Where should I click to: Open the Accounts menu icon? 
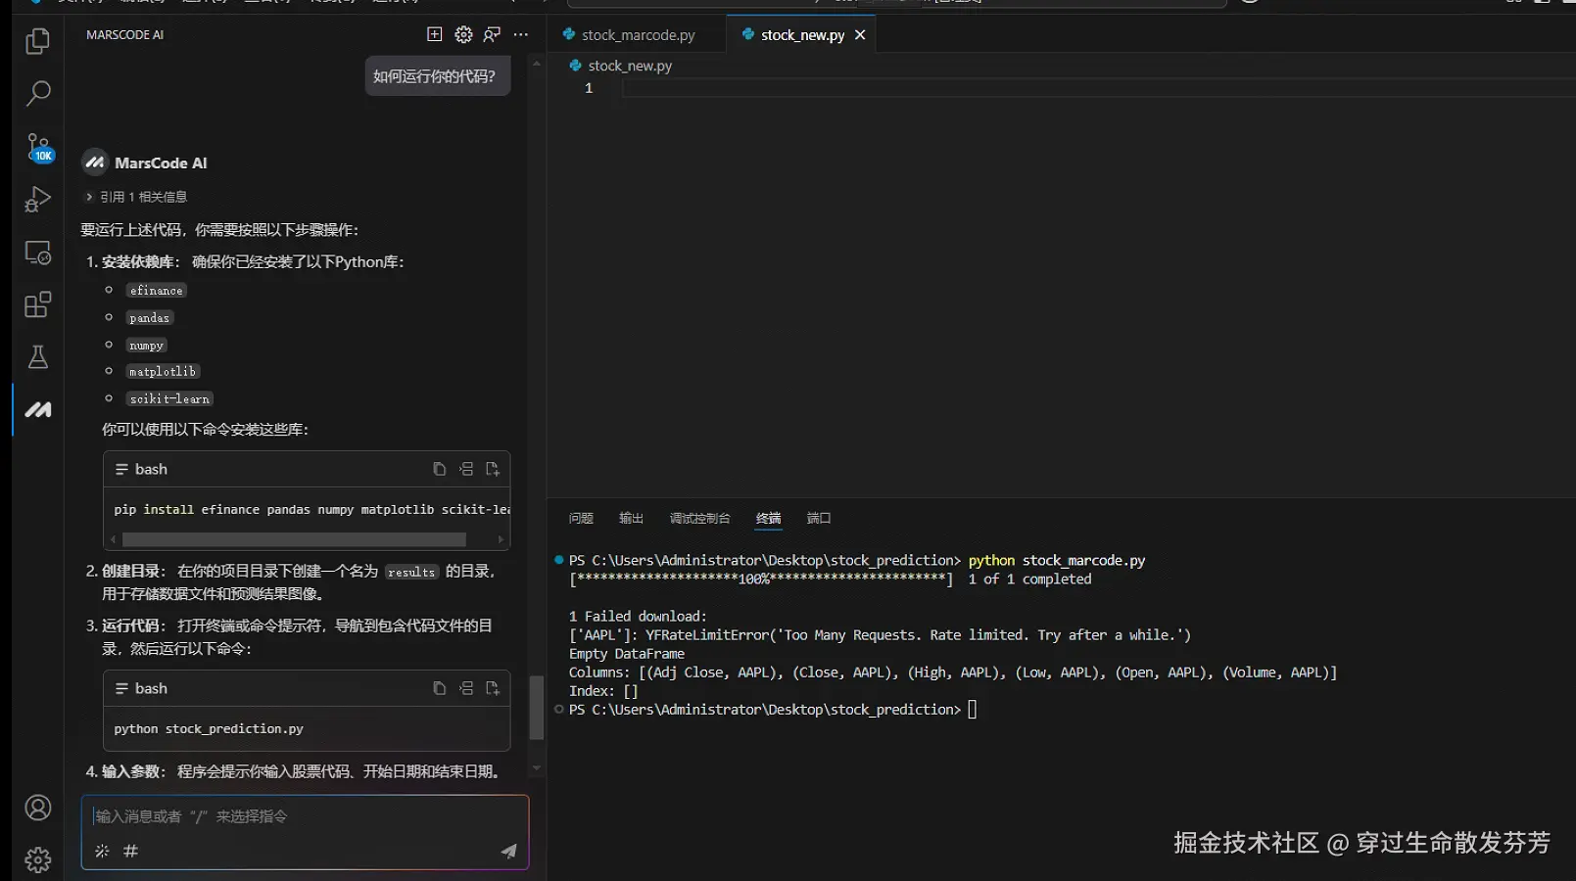coord(37,808)
